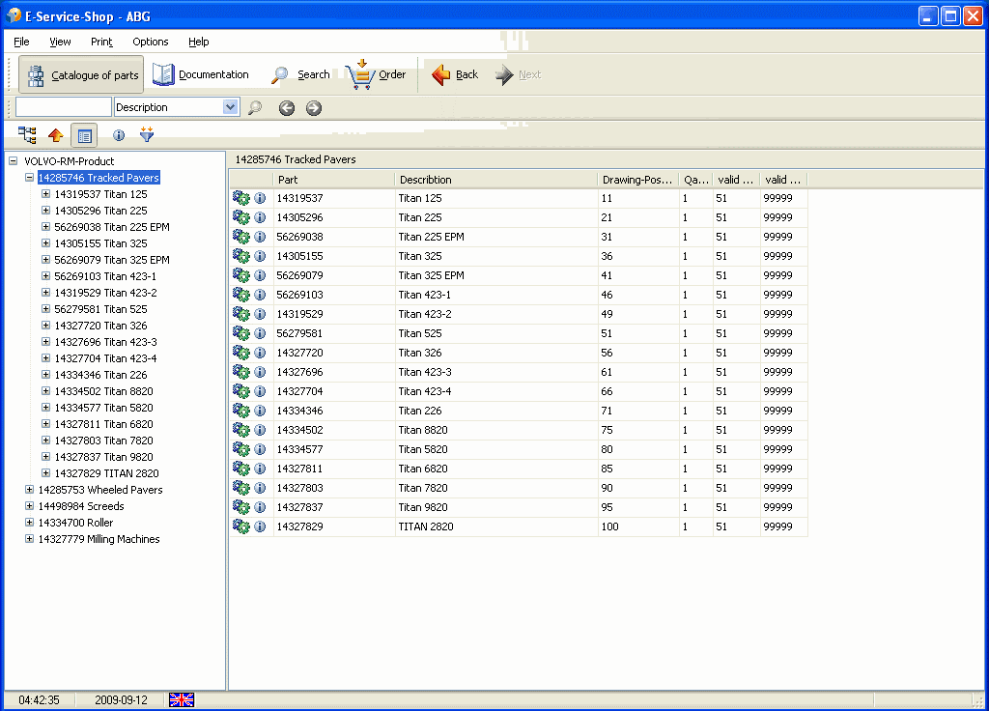Open the Documentation section
This screenshot has height=711, width=989.
[x=201, y=74]
